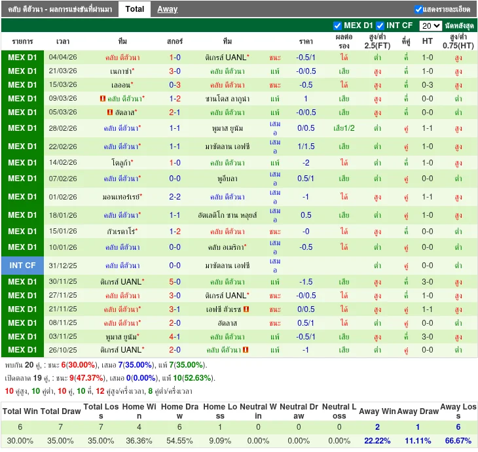Open เนกาซ่า team link on 21/03/26
Image resolution: width=478 pixels, height=452 pixels.
tap(121, 71)
